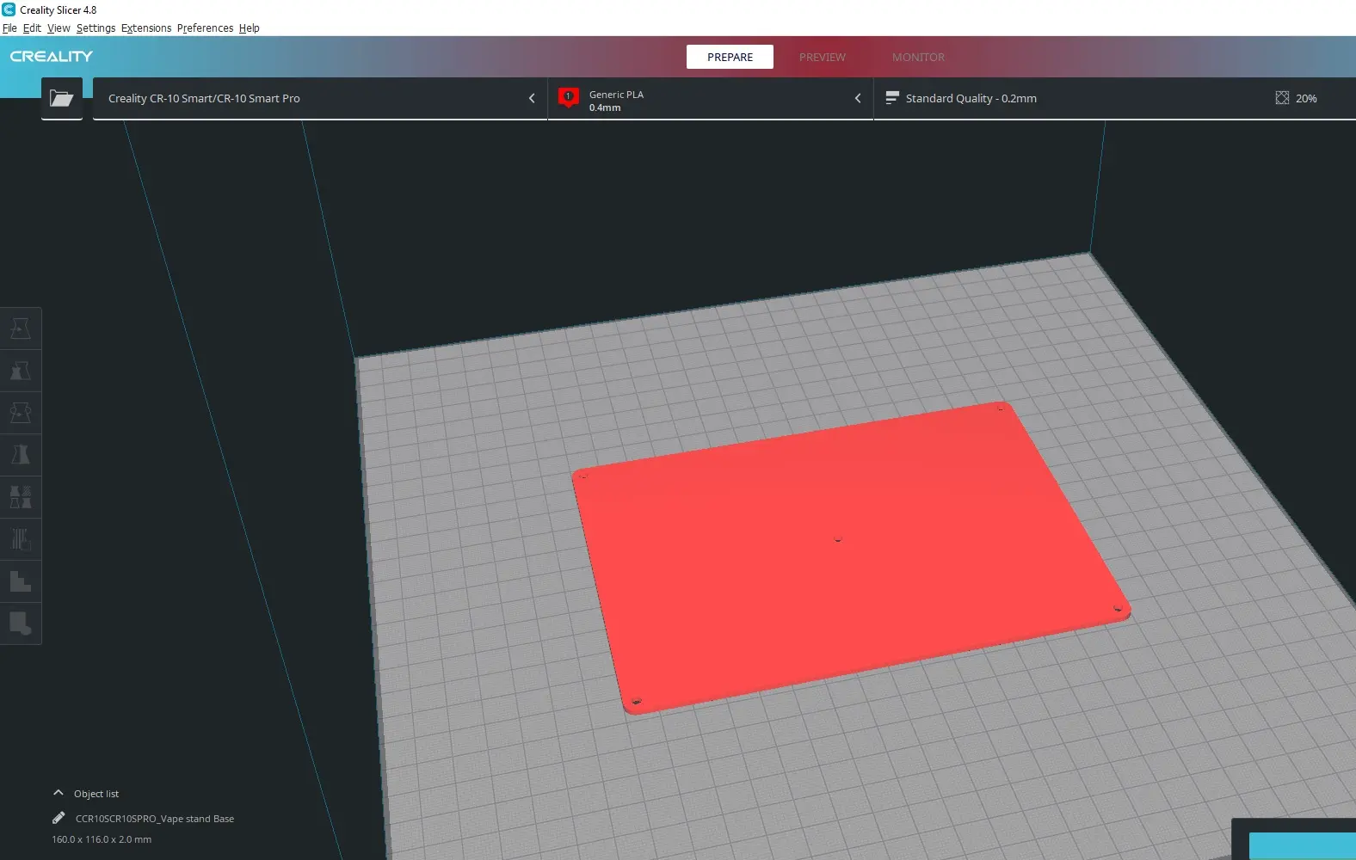Switch to the MONITOR stage tab
The width and height of the screenshot is (1356, 860).
[x=918, y=57]
